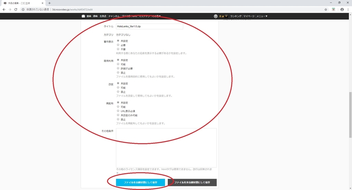Select 禁止 for 改変
Screen dimensions: 352x190
(118, 92)
